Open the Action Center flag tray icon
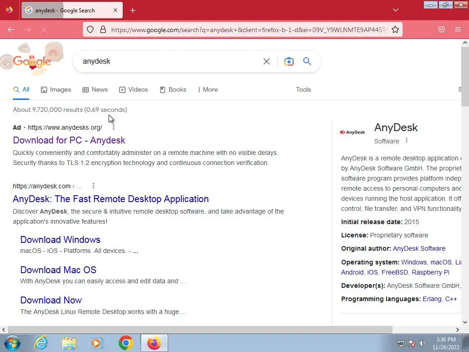Viewport: 469px width, 352px height. tap(412, 343)
